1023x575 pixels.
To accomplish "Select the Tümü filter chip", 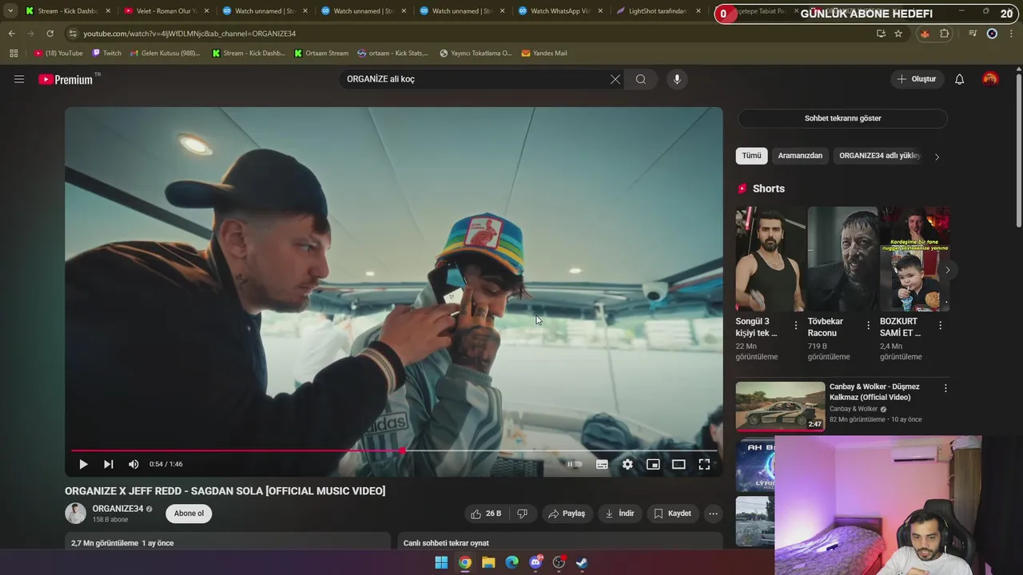I will coord(751,156).
